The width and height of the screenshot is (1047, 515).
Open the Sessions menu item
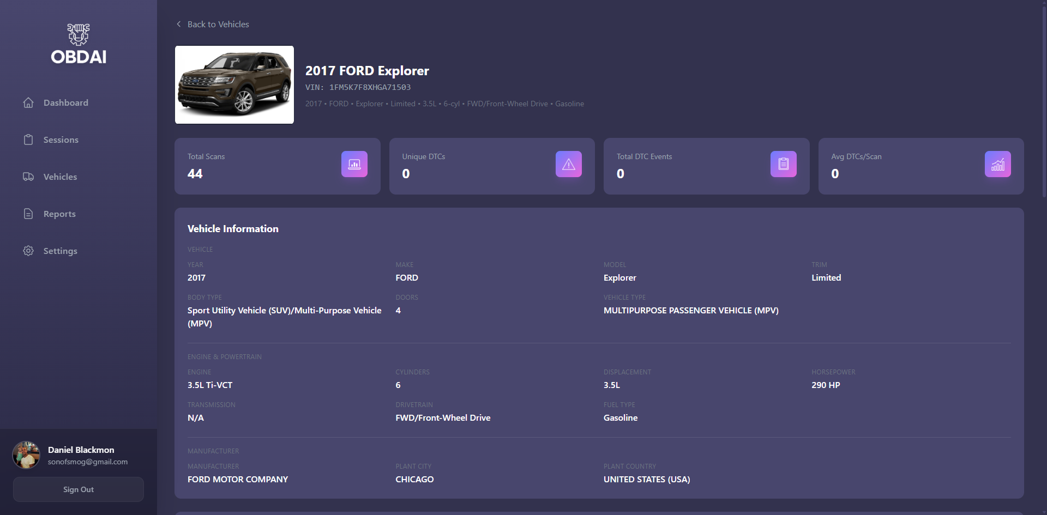pos(79,140)
